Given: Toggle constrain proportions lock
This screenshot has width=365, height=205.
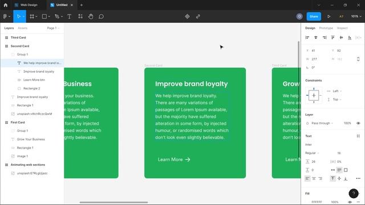Looking at the screenshot, I should pos(358,59).
